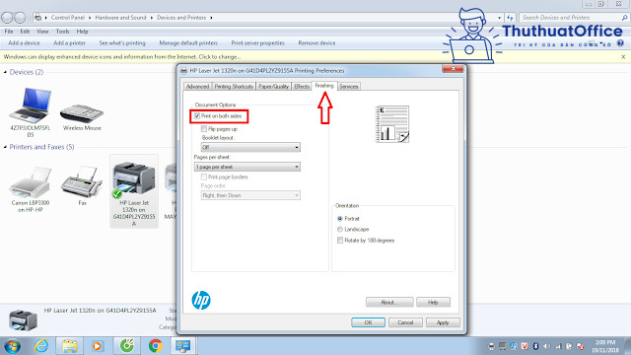Expand the address bar history dropdown

tap(500, 18)
